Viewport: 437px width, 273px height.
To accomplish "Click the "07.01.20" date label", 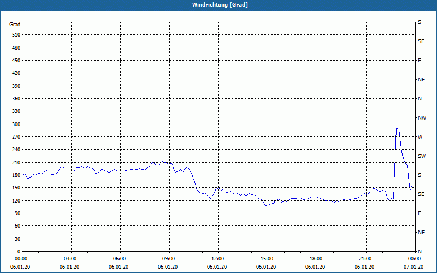I will (414, 267).
